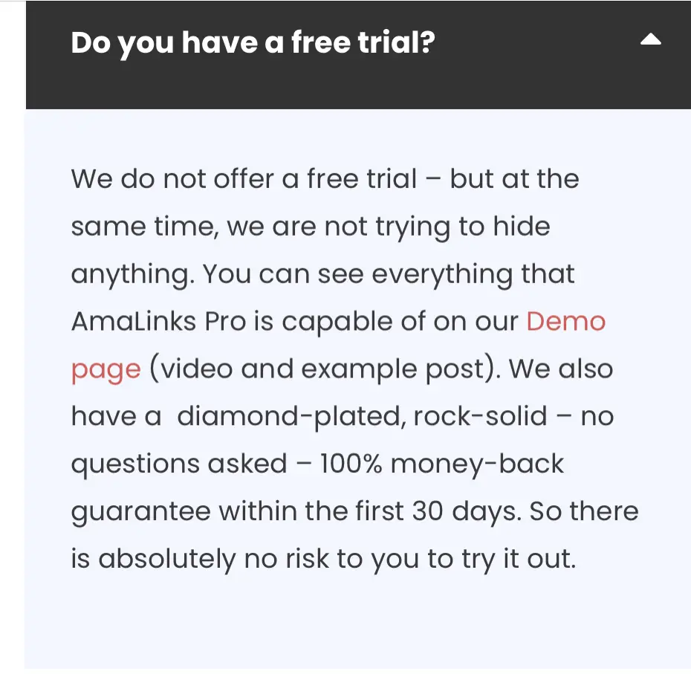Open the red "Demo" link
The image size is (691, 674).
pyautogui.click(x=566, y=321)
